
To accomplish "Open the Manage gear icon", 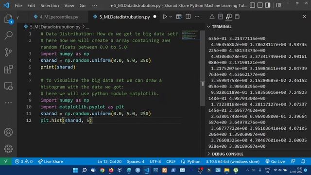I will point(8,149).
